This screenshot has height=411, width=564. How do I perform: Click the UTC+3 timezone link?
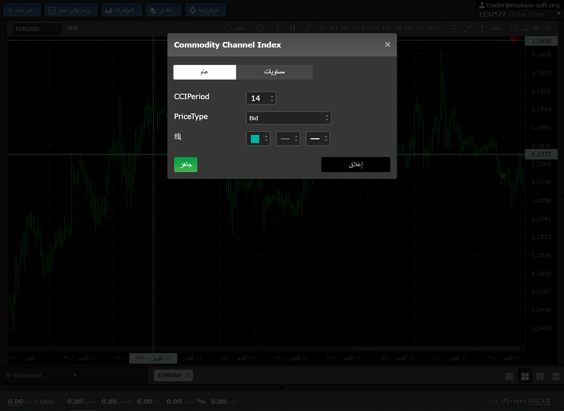pos(539,401)
